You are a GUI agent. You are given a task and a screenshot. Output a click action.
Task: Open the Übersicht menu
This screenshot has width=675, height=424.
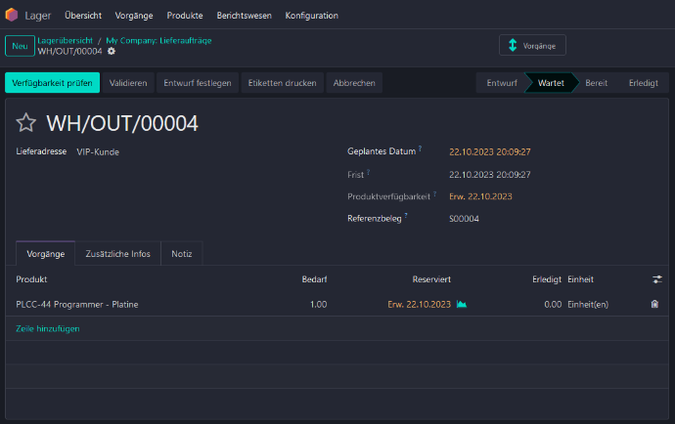point(83,16)
